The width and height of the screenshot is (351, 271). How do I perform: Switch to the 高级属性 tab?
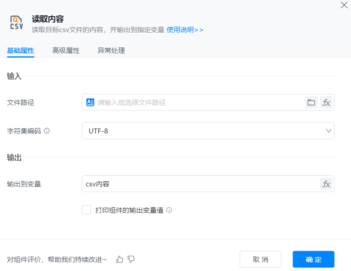point(66,51)
